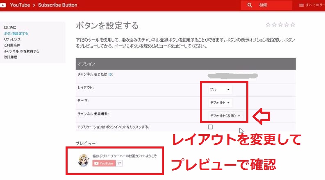Click the 改訂履歴 sidebar link
Screen dimensions: 325x180
[11, 57]
